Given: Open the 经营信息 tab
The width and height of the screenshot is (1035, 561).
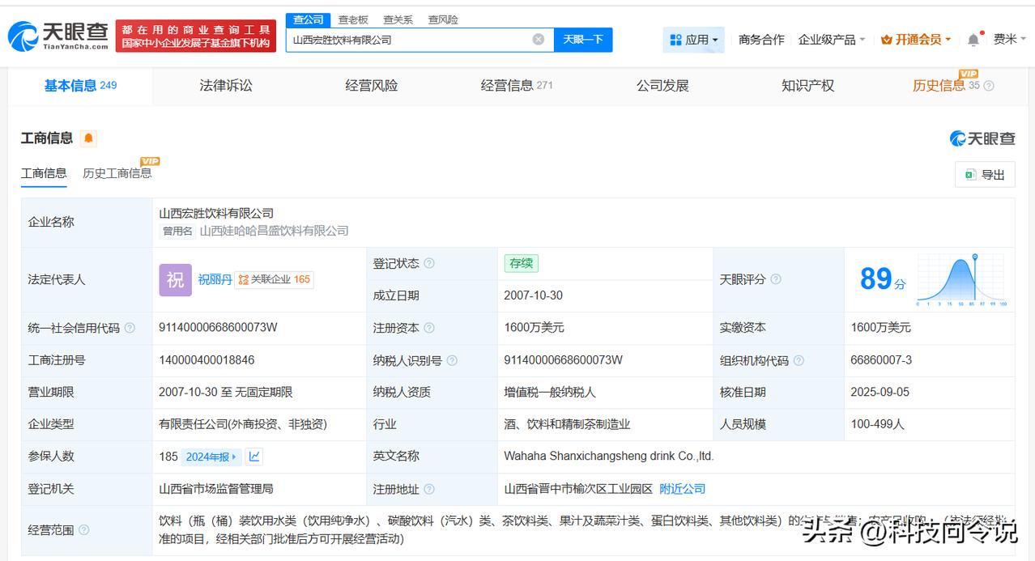Looking at the screenshot, I should [517, 85].
